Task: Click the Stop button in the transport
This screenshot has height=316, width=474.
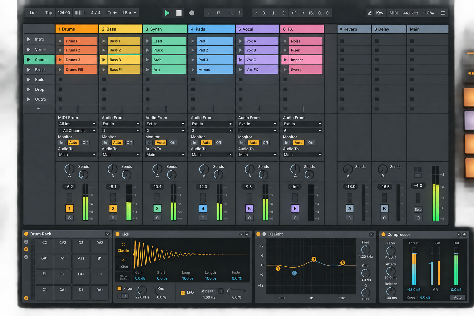Action: point(179,13)
